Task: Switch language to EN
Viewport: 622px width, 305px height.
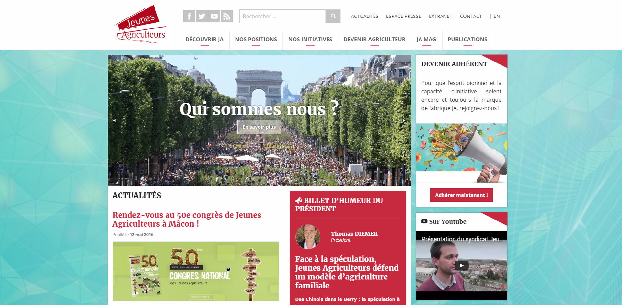Action: (496, 16)
